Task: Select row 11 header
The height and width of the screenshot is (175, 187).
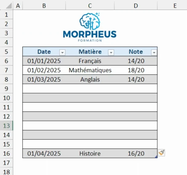Action: [6, 107]
